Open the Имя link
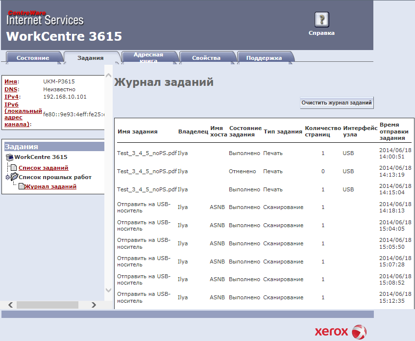 tap(11, 81)
